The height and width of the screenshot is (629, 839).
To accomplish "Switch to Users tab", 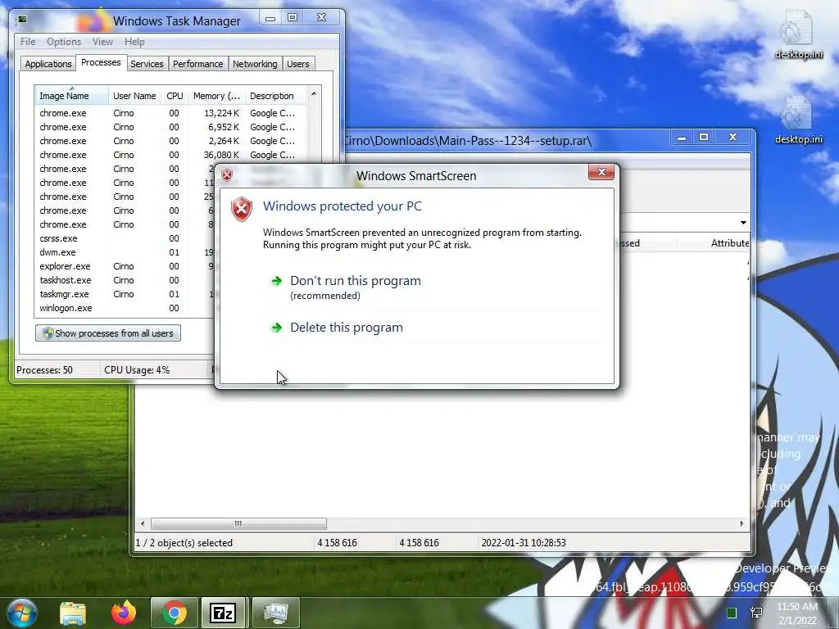I will tap(298, 64).
